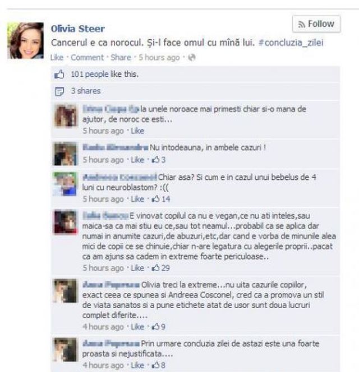Open the avatar of the neuroblastom commenter

point(65,184)
